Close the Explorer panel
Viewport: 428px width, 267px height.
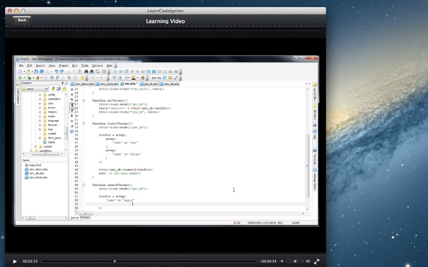66,83
